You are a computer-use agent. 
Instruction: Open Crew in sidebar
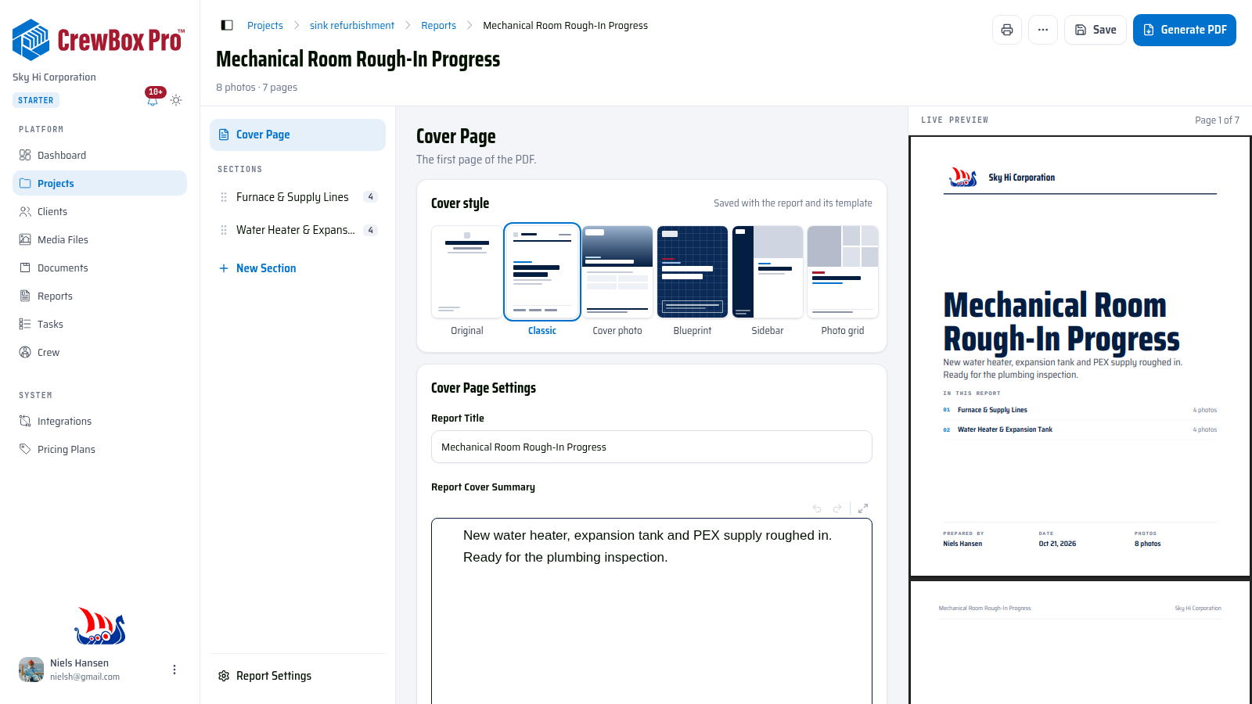pyautogui.click(x=99, y=352)
